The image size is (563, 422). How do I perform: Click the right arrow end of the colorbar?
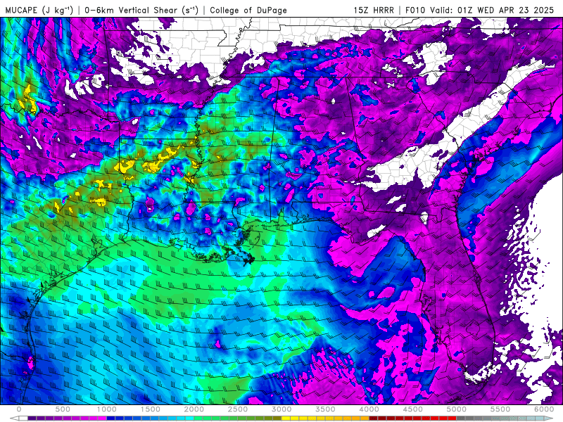[x=549, y=418]
